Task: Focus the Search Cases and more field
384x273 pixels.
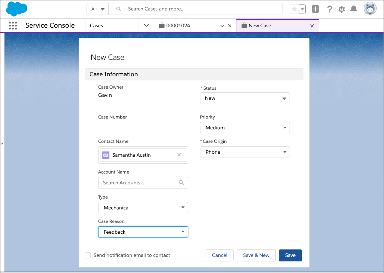Action: click(x=196, y=9)
